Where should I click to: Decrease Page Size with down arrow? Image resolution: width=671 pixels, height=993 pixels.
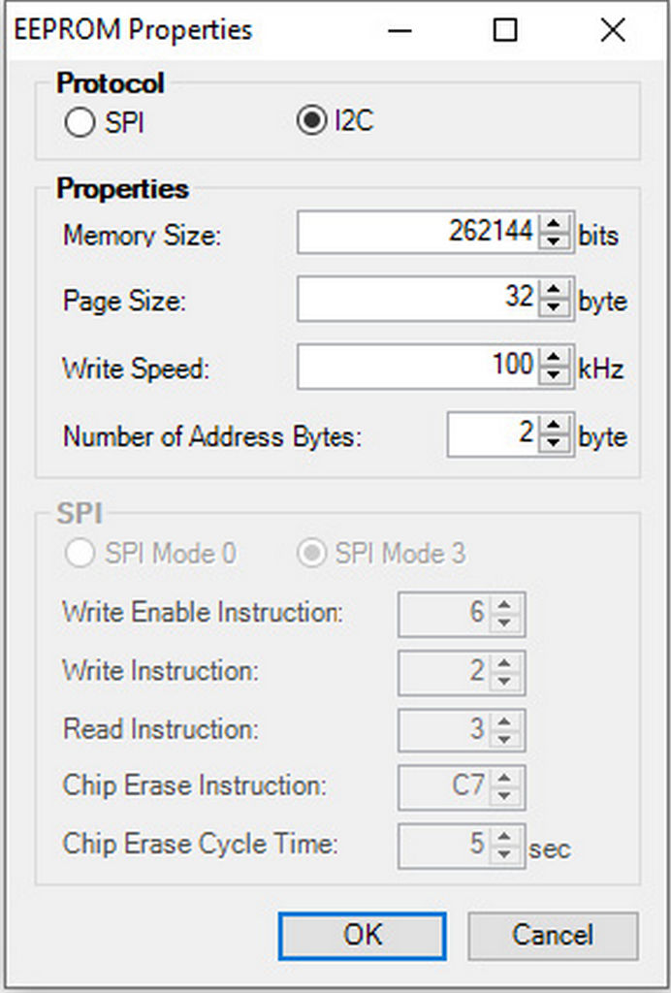[x=556, y=307]
